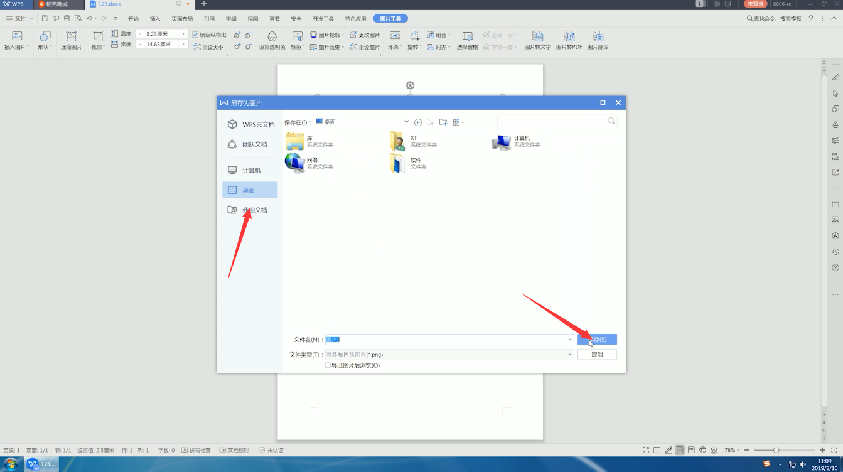843x472 pixels.
Task: Click the 压缩图片 compress picture tool
Action: click(72, 40)
